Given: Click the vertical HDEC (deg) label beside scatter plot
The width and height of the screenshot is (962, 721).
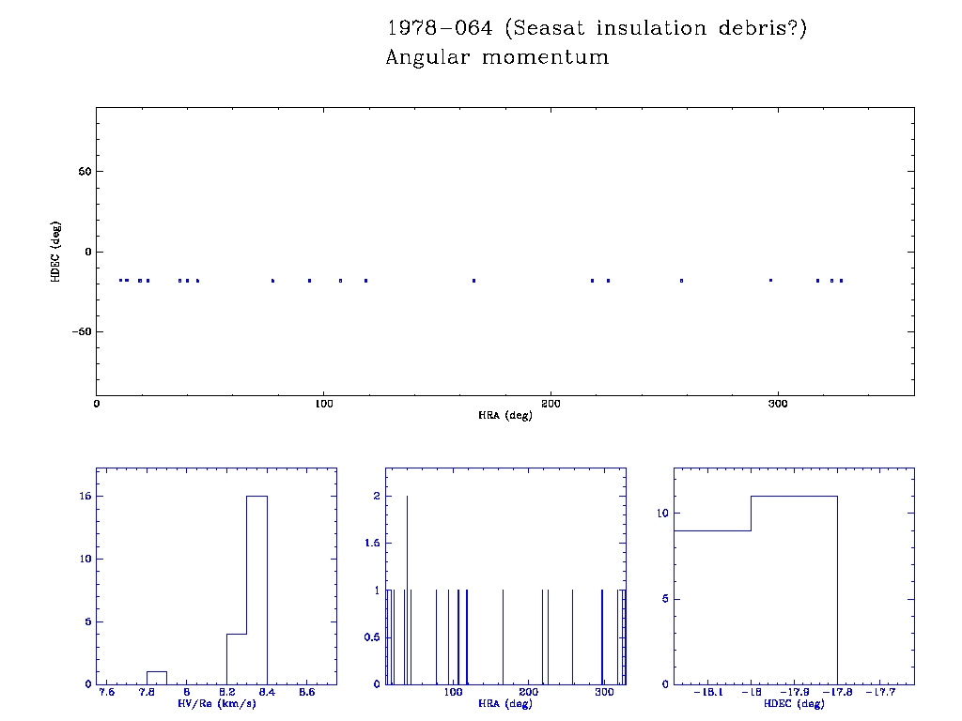Looking at the screenshot, I should coord(58,252).
